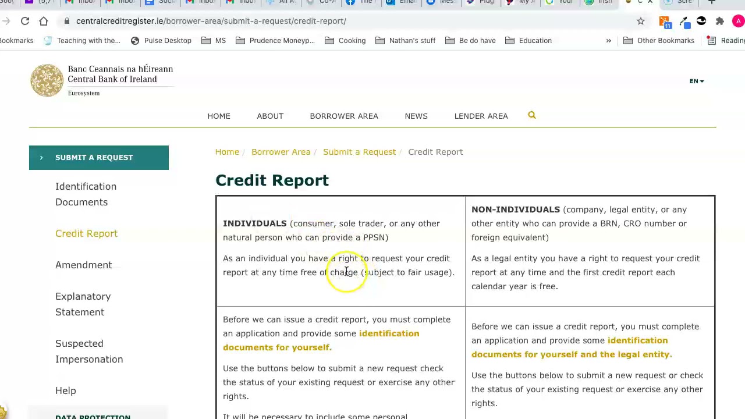Go to the browser home page icon
The height and width of the screenshot is (419, 745).
(x=44, y=21)
